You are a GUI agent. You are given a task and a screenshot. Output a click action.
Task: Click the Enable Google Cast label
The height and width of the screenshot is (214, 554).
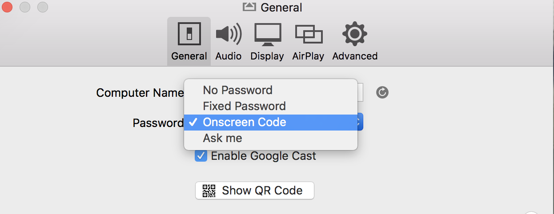[263, 156]
